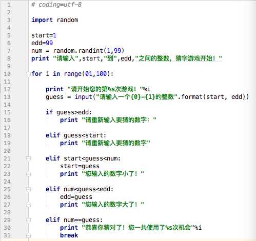Click the '请开始您的第%s次游戏!' string

[x=105, y=89]
